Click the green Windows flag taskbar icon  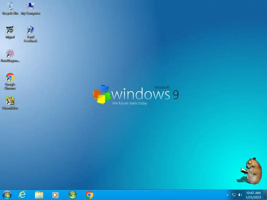click(72, 195)
